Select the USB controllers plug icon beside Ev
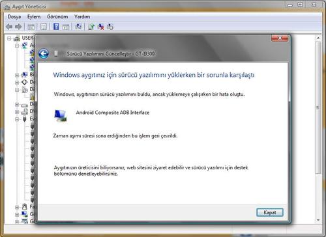The width and height of the screenshot is (326, 237). coord(25,118)
